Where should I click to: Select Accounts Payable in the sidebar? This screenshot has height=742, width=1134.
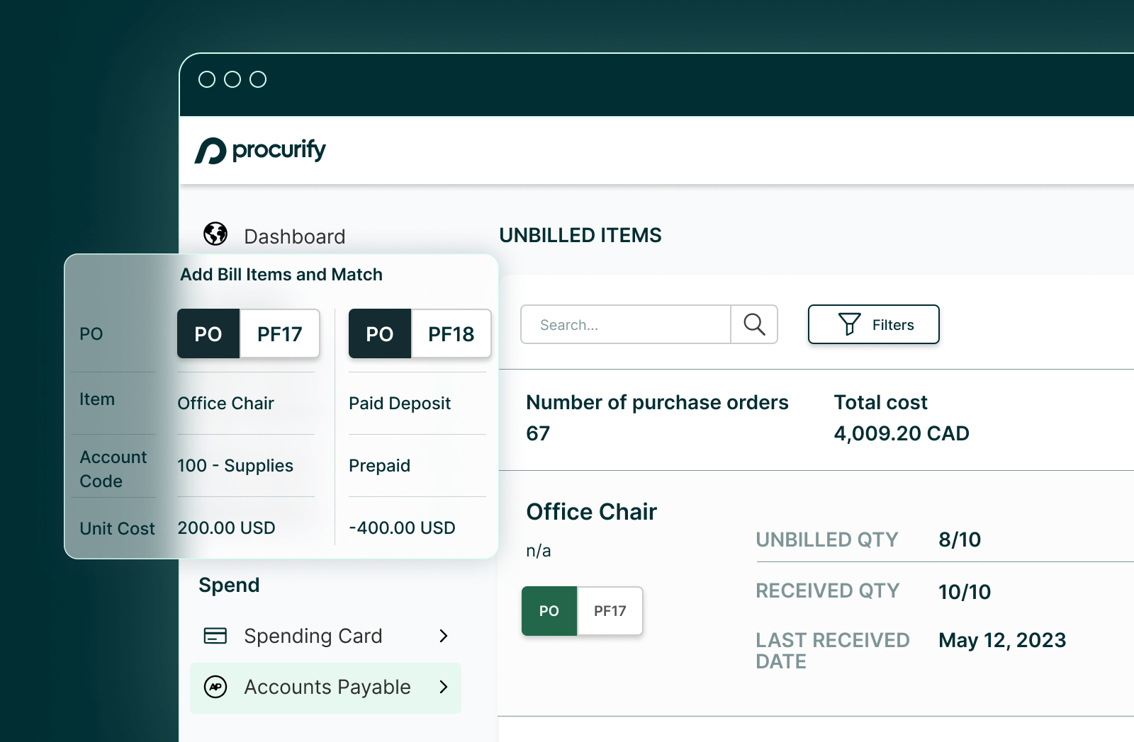tap(327, 687)
